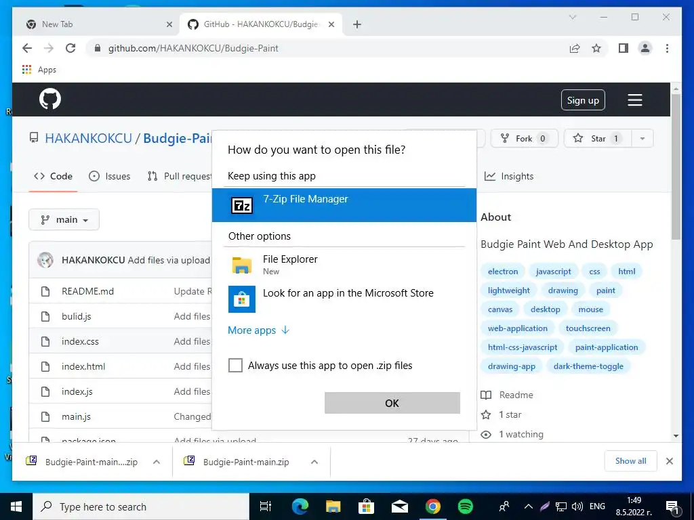This screenshot has width=694, height=520.
Task: Open the main branch dropdown
Action: tap(64, 220)
